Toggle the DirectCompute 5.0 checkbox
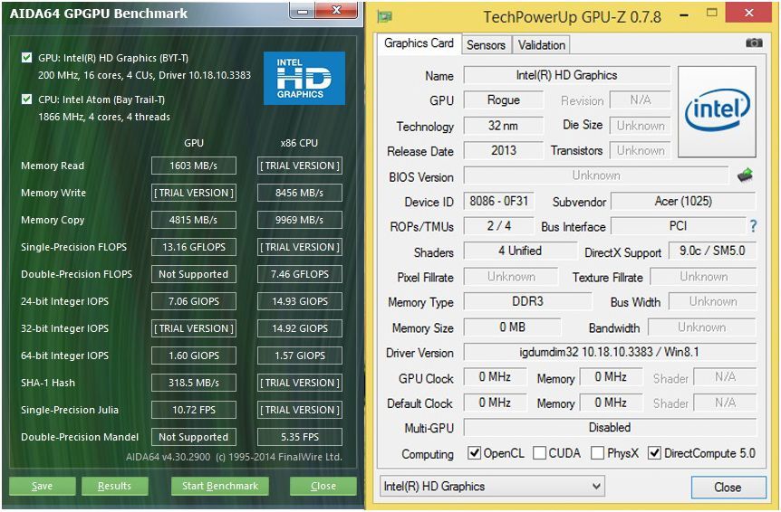781x512 pixels. click(x=654, y=453)
